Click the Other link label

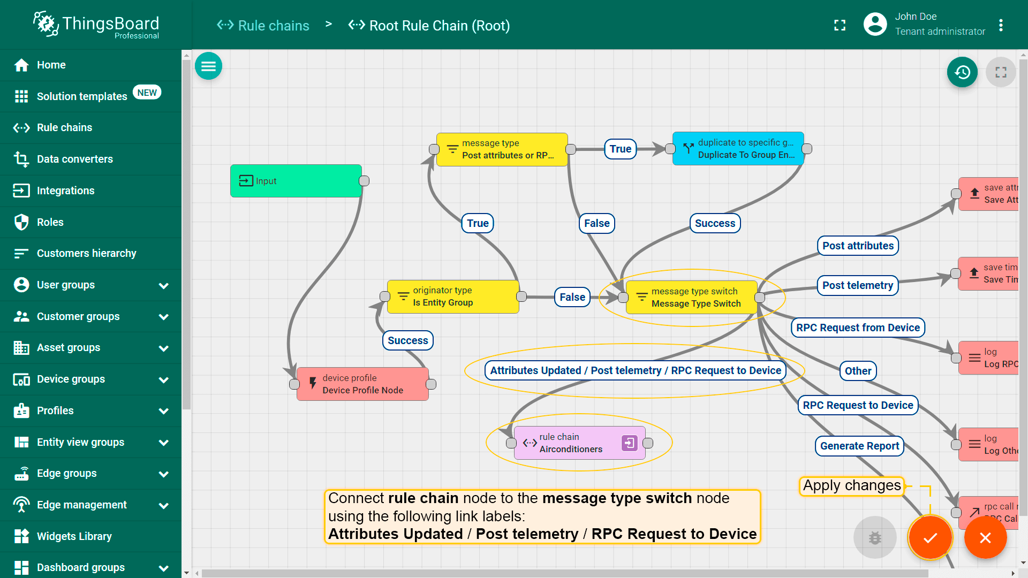click(858, 371)
